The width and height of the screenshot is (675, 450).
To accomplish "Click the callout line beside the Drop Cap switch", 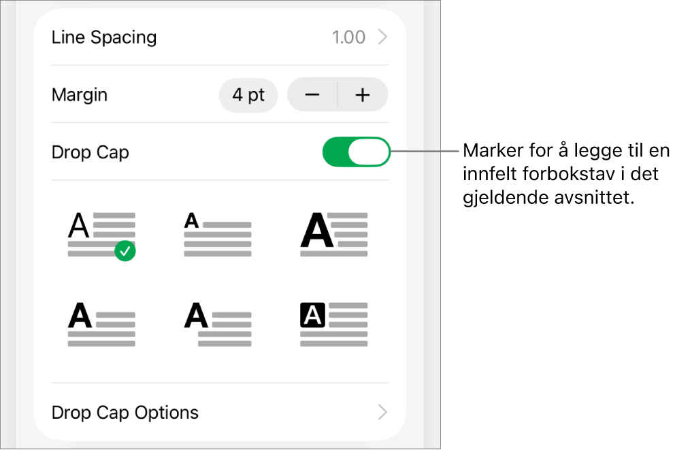I will [x=425, y=152].
